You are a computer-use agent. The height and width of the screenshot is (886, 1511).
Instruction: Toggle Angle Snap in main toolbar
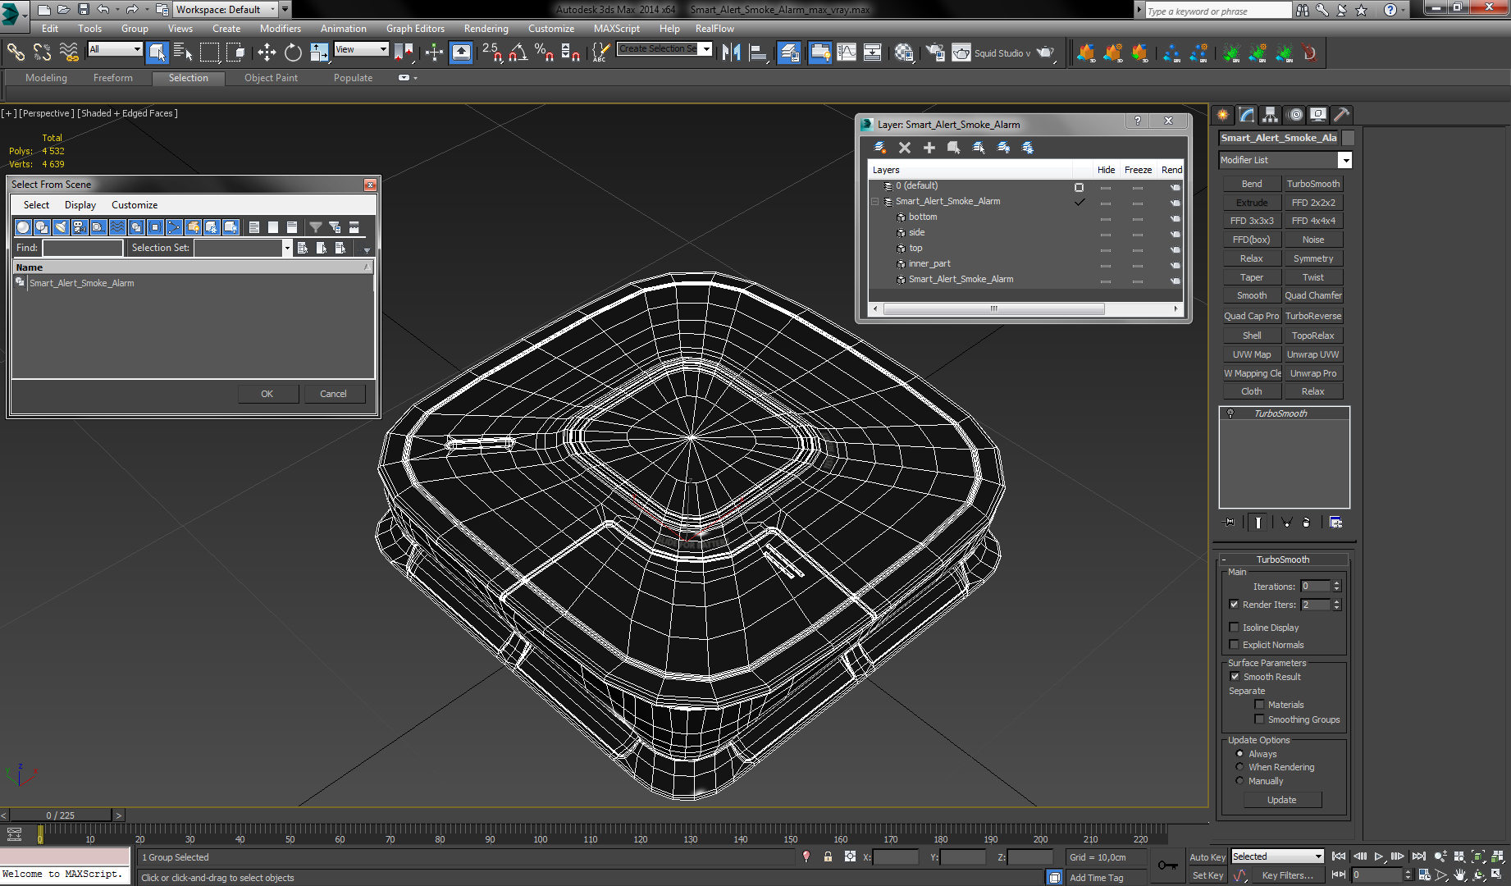[x=518, y=53]
